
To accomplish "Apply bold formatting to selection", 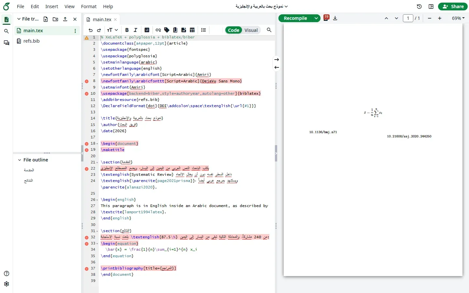I will [x=127, y=30].
